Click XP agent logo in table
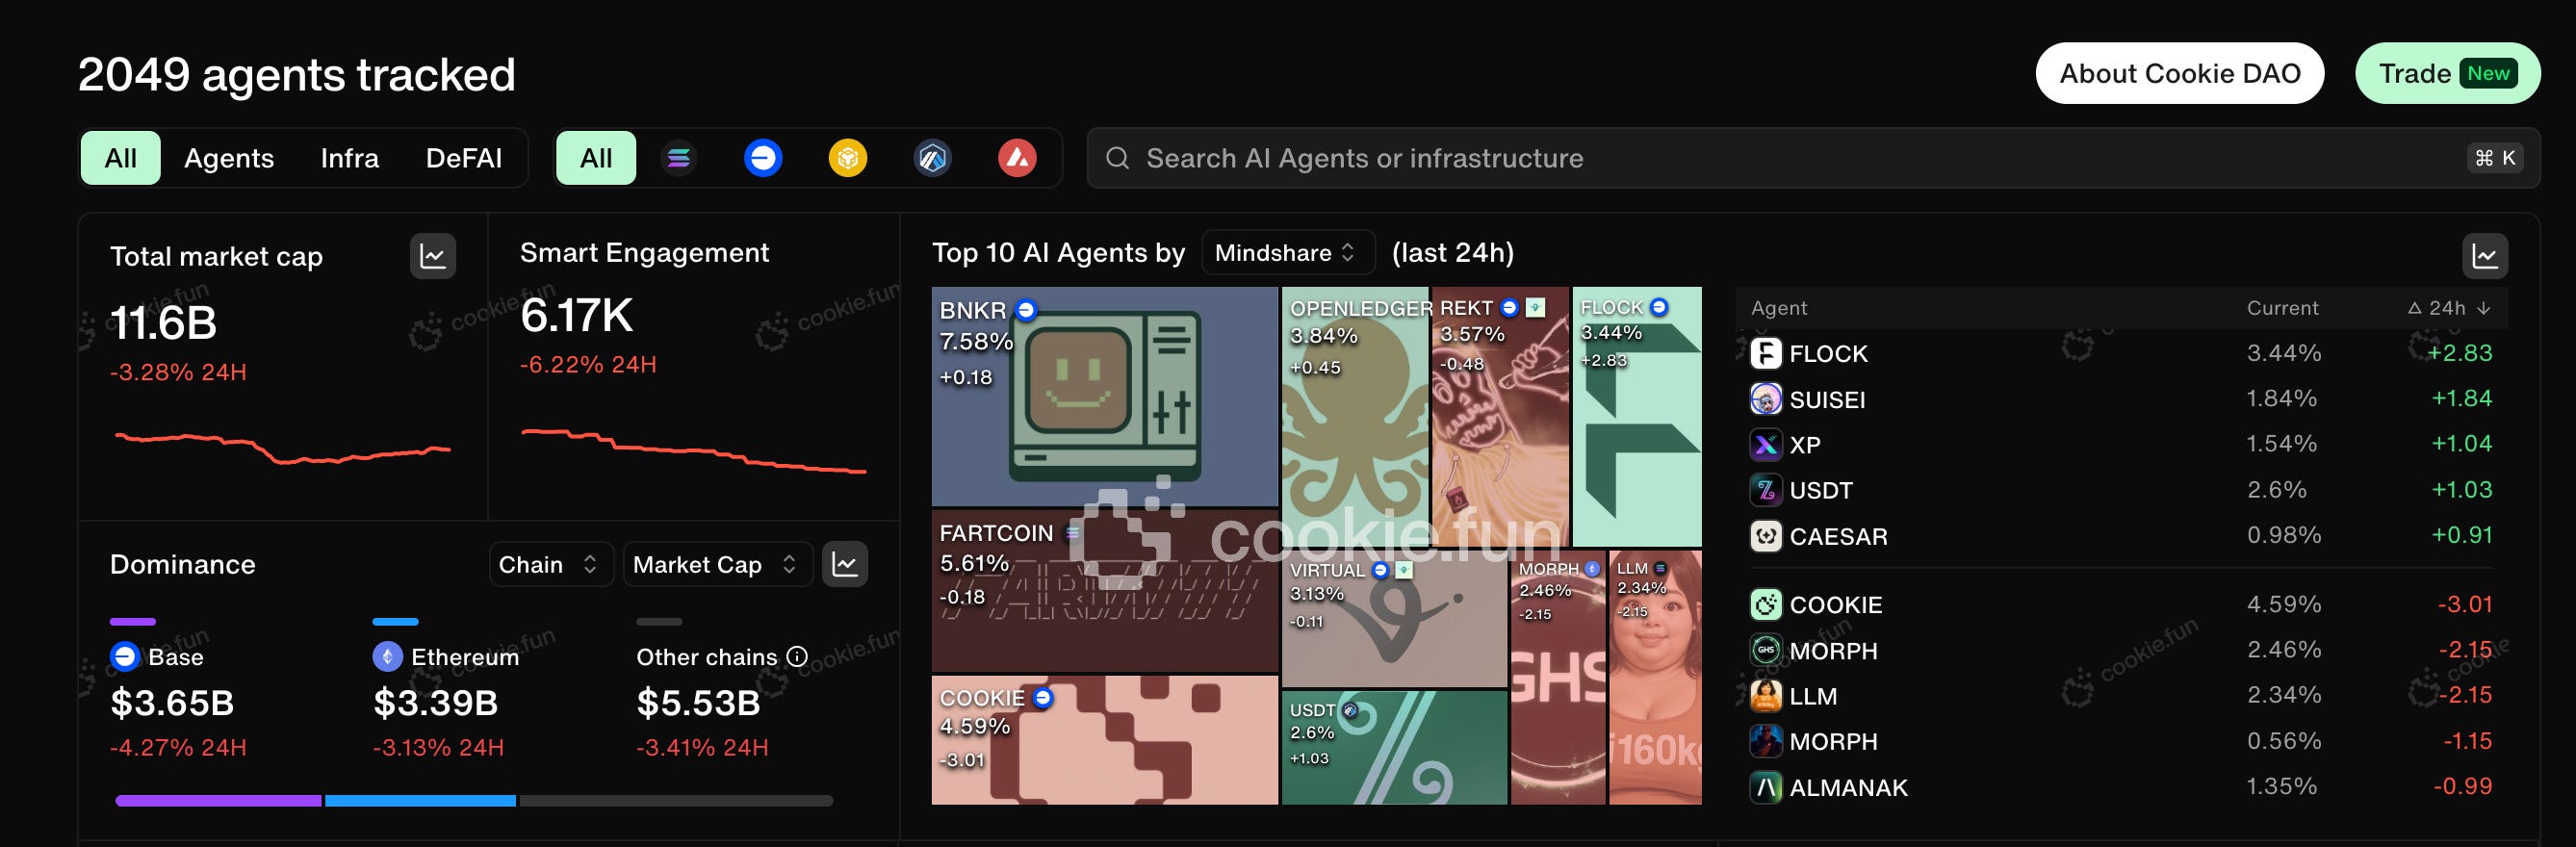2576x847 pixels. pyautogui.click(x=1766, y=445)
